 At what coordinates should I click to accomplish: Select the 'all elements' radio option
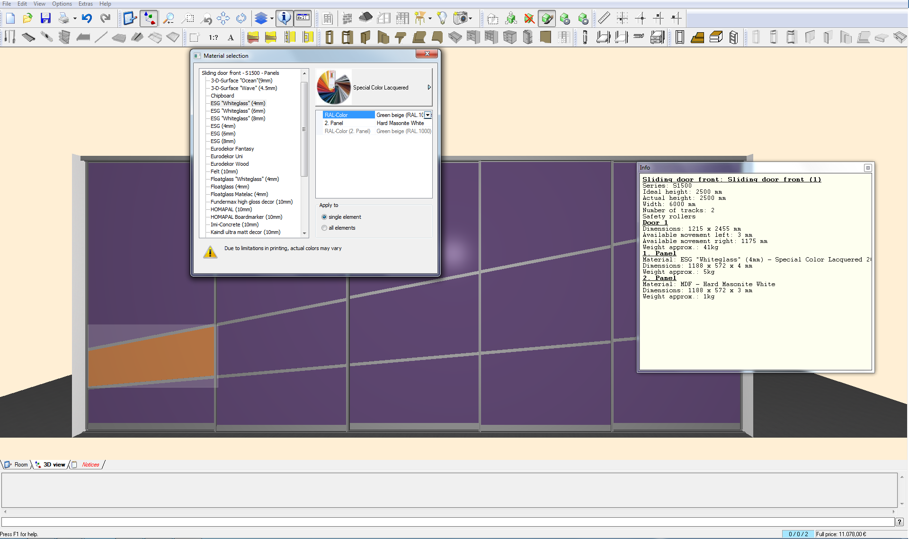point(324,228)
